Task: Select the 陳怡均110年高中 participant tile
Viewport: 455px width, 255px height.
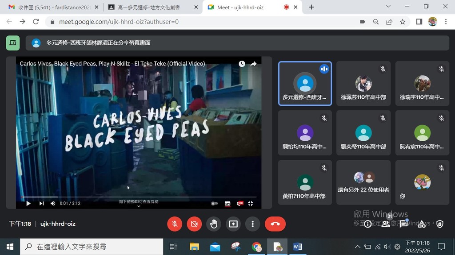Action: click(x=305, y=133)
